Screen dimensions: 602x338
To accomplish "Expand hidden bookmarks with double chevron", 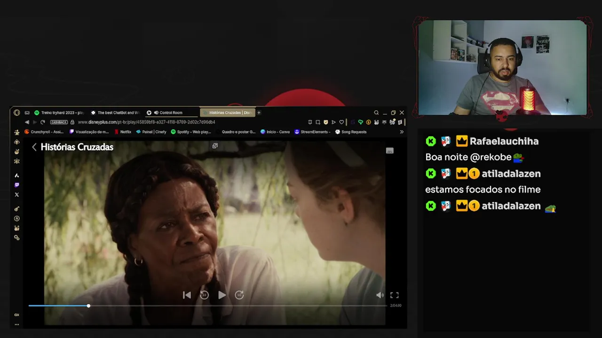I will click(402, 132).
